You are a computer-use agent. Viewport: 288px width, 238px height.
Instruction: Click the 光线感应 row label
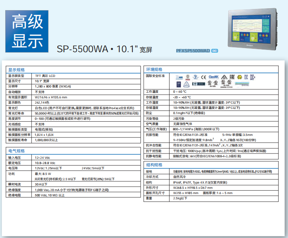point(14,124)
